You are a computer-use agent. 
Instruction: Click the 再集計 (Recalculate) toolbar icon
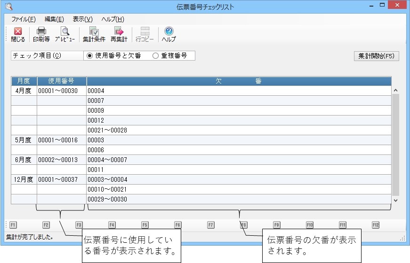coord(119,34)
